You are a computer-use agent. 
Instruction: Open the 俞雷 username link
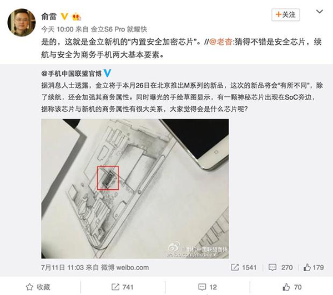[x=49, y=16]
